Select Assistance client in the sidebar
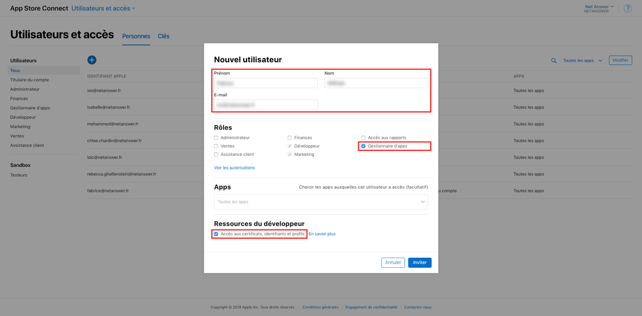The image size is (642, 316). 27,145
